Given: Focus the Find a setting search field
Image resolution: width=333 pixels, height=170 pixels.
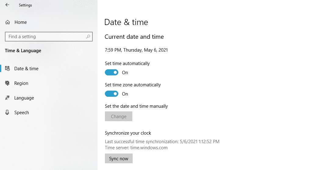Looking at the screenshot, I should [x=46, y=37].
